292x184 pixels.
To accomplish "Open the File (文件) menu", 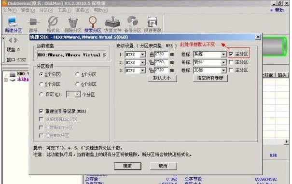I will pos(10,10).
